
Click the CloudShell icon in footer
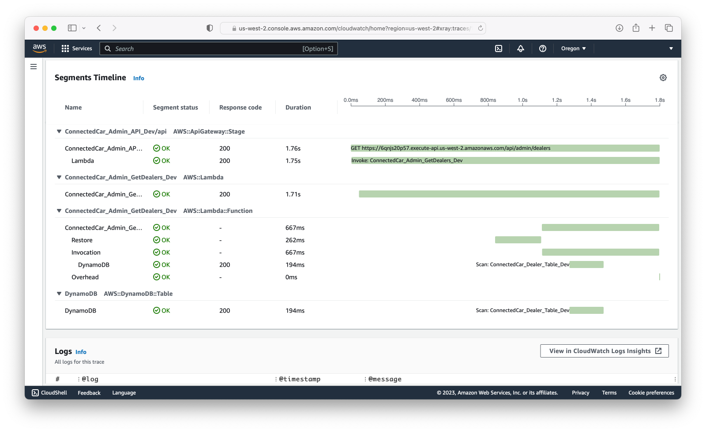[35, 393]
